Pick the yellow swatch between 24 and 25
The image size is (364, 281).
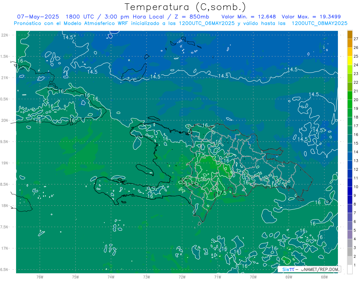pos(350,61)
